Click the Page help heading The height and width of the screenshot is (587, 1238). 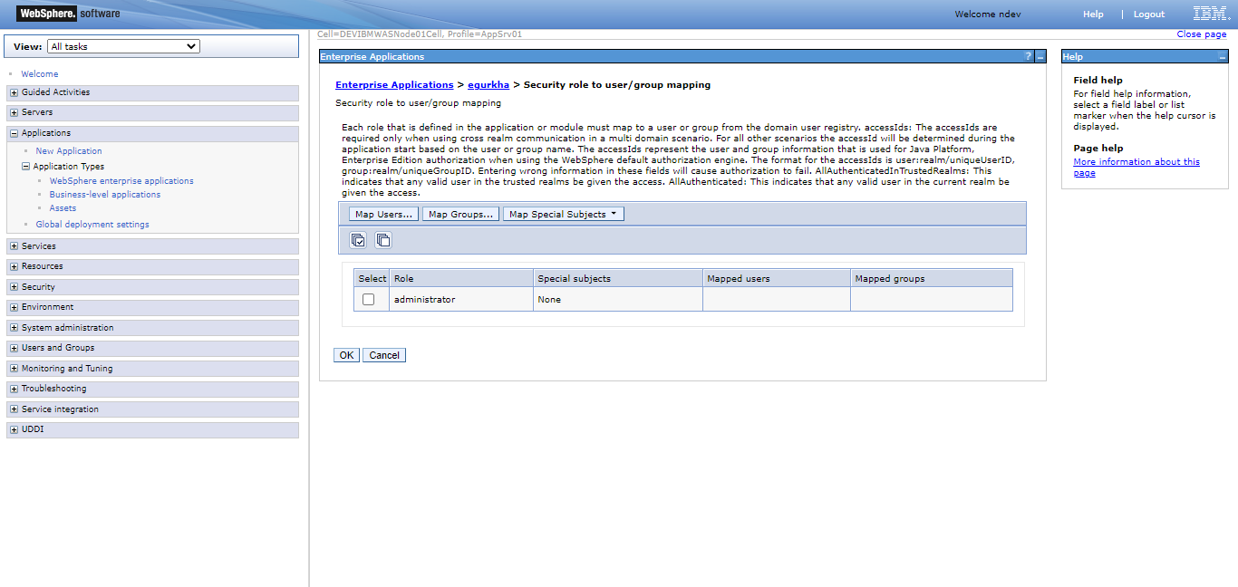(1098, 149)
